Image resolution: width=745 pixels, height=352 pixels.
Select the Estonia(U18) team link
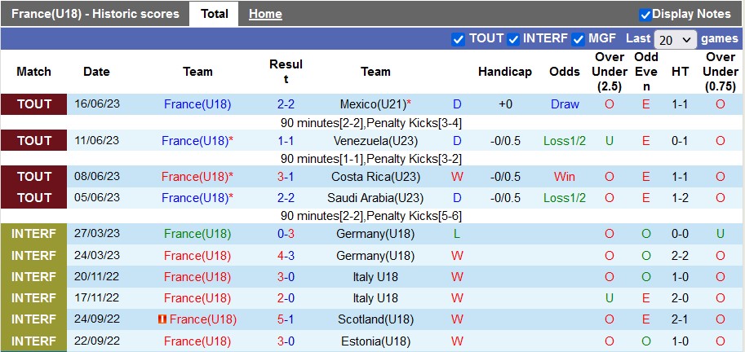375,341
